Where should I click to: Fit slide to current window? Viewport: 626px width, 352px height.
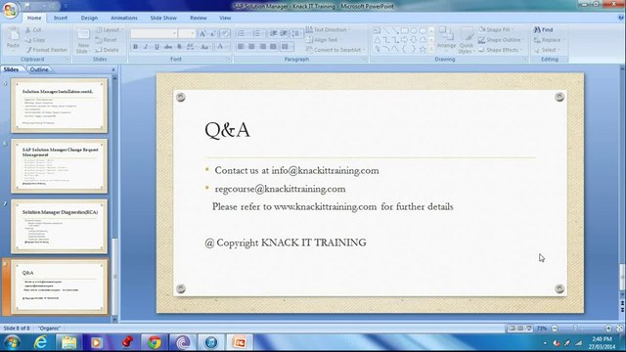point(619,329)
